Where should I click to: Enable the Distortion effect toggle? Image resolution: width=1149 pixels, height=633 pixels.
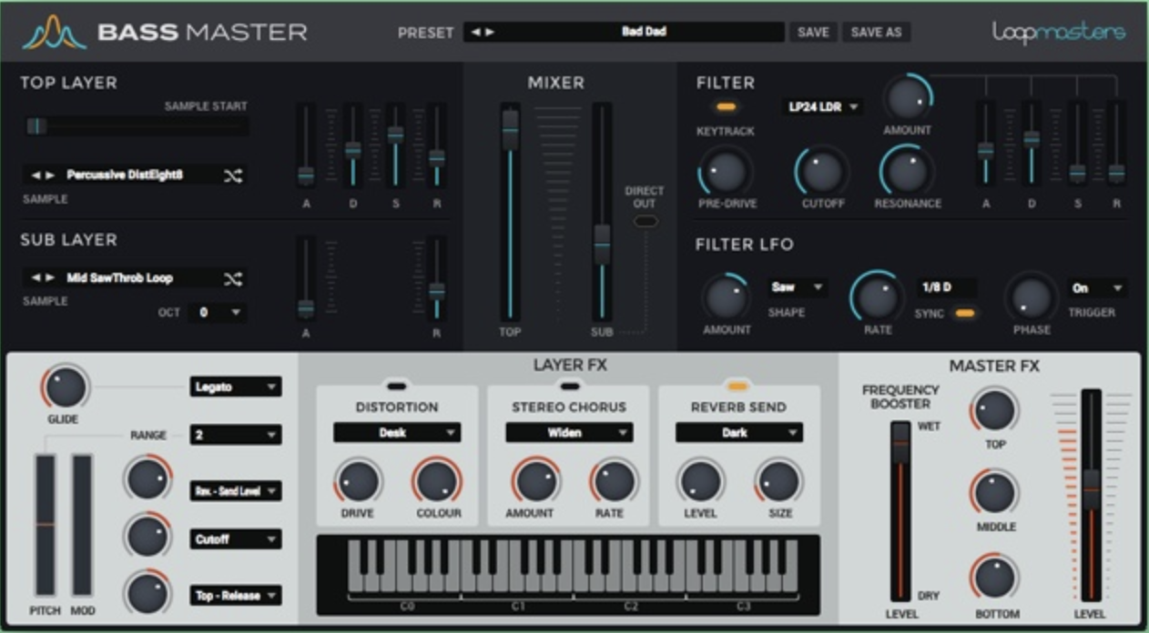coord(397,385)
